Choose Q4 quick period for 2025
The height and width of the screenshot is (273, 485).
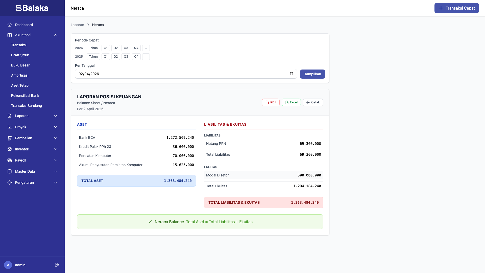pos(136,57)
